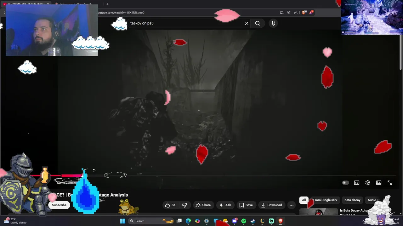This screenshot has height=226, width=403.
Task: Open more actions ellipsis menu
Action: click(x=292, y=205)
